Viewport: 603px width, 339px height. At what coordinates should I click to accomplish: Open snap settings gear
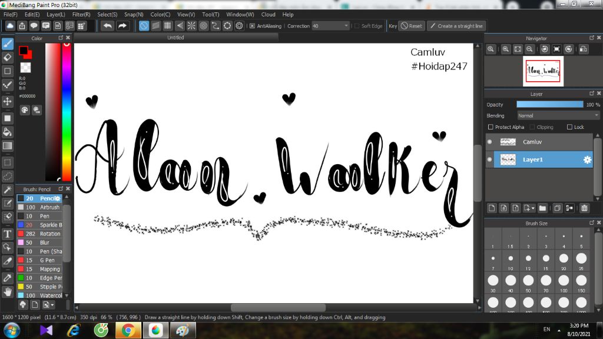(239, 26)
